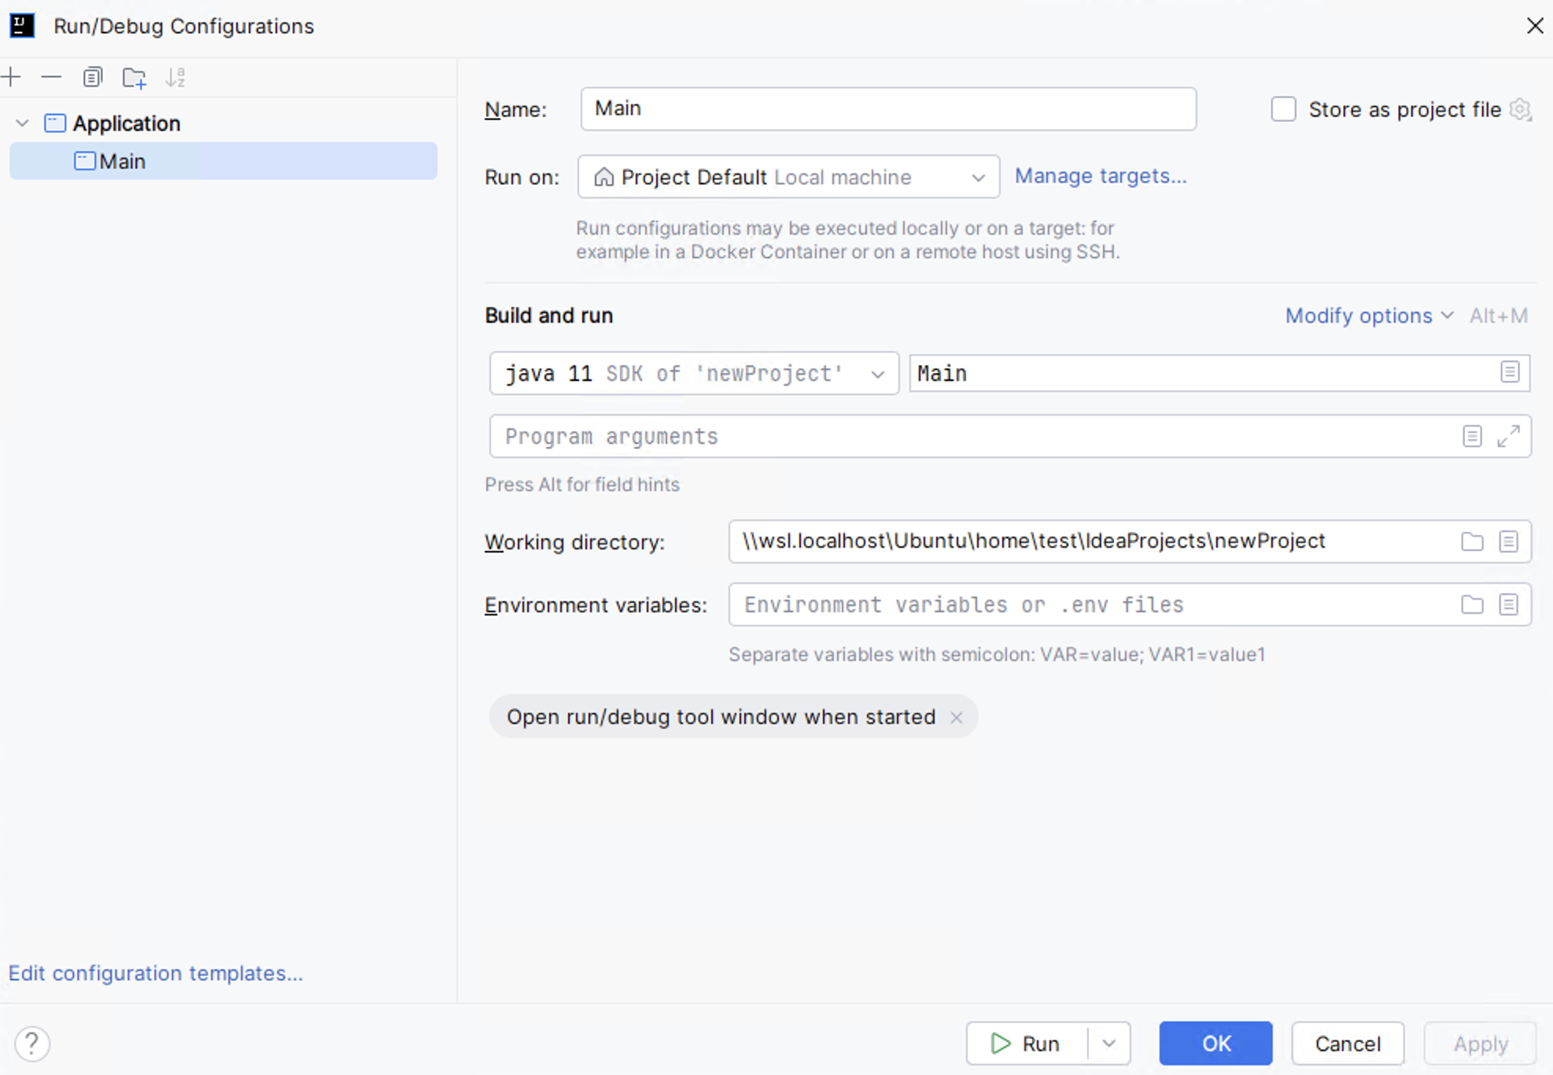
Task: Collapse the Application tree node
Action: [22, 123]
